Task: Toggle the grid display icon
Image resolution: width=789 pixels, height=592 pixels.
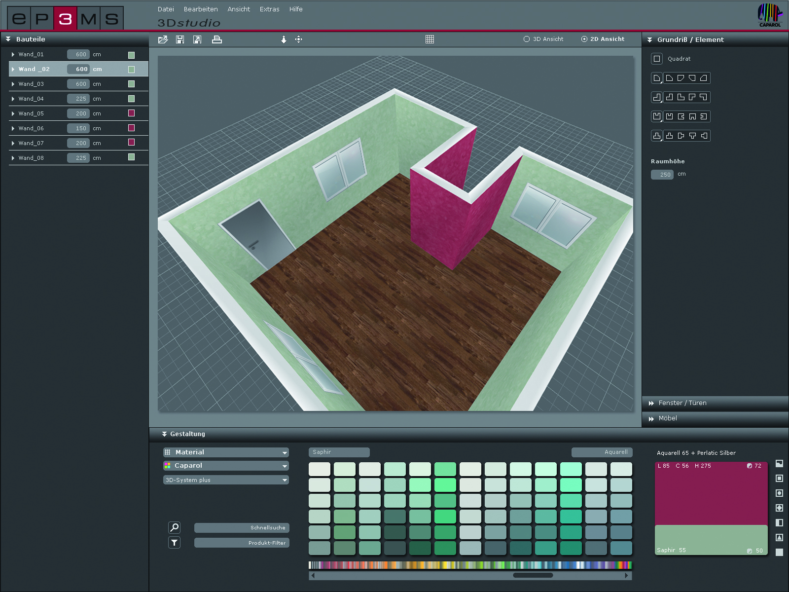Action: 430,39
